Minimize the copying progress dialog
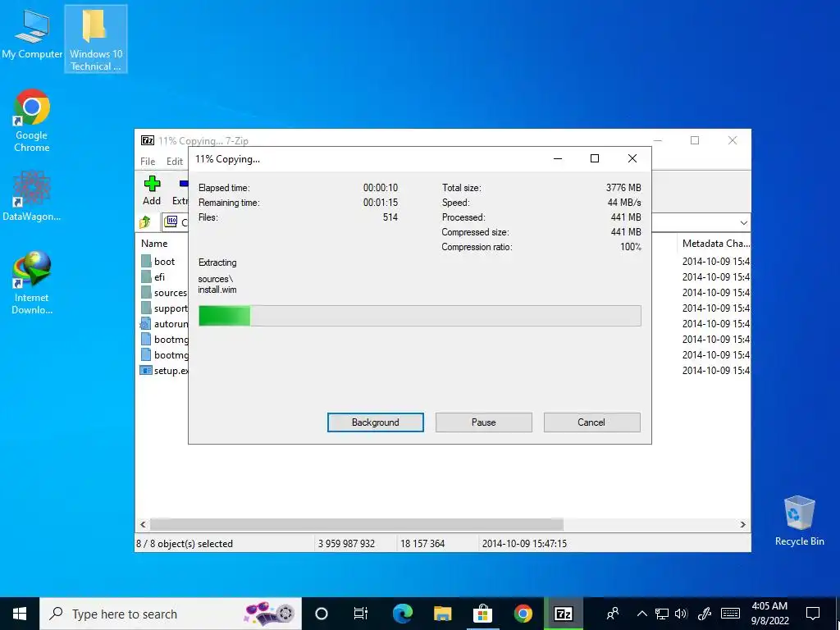 [x=558, y=158]
